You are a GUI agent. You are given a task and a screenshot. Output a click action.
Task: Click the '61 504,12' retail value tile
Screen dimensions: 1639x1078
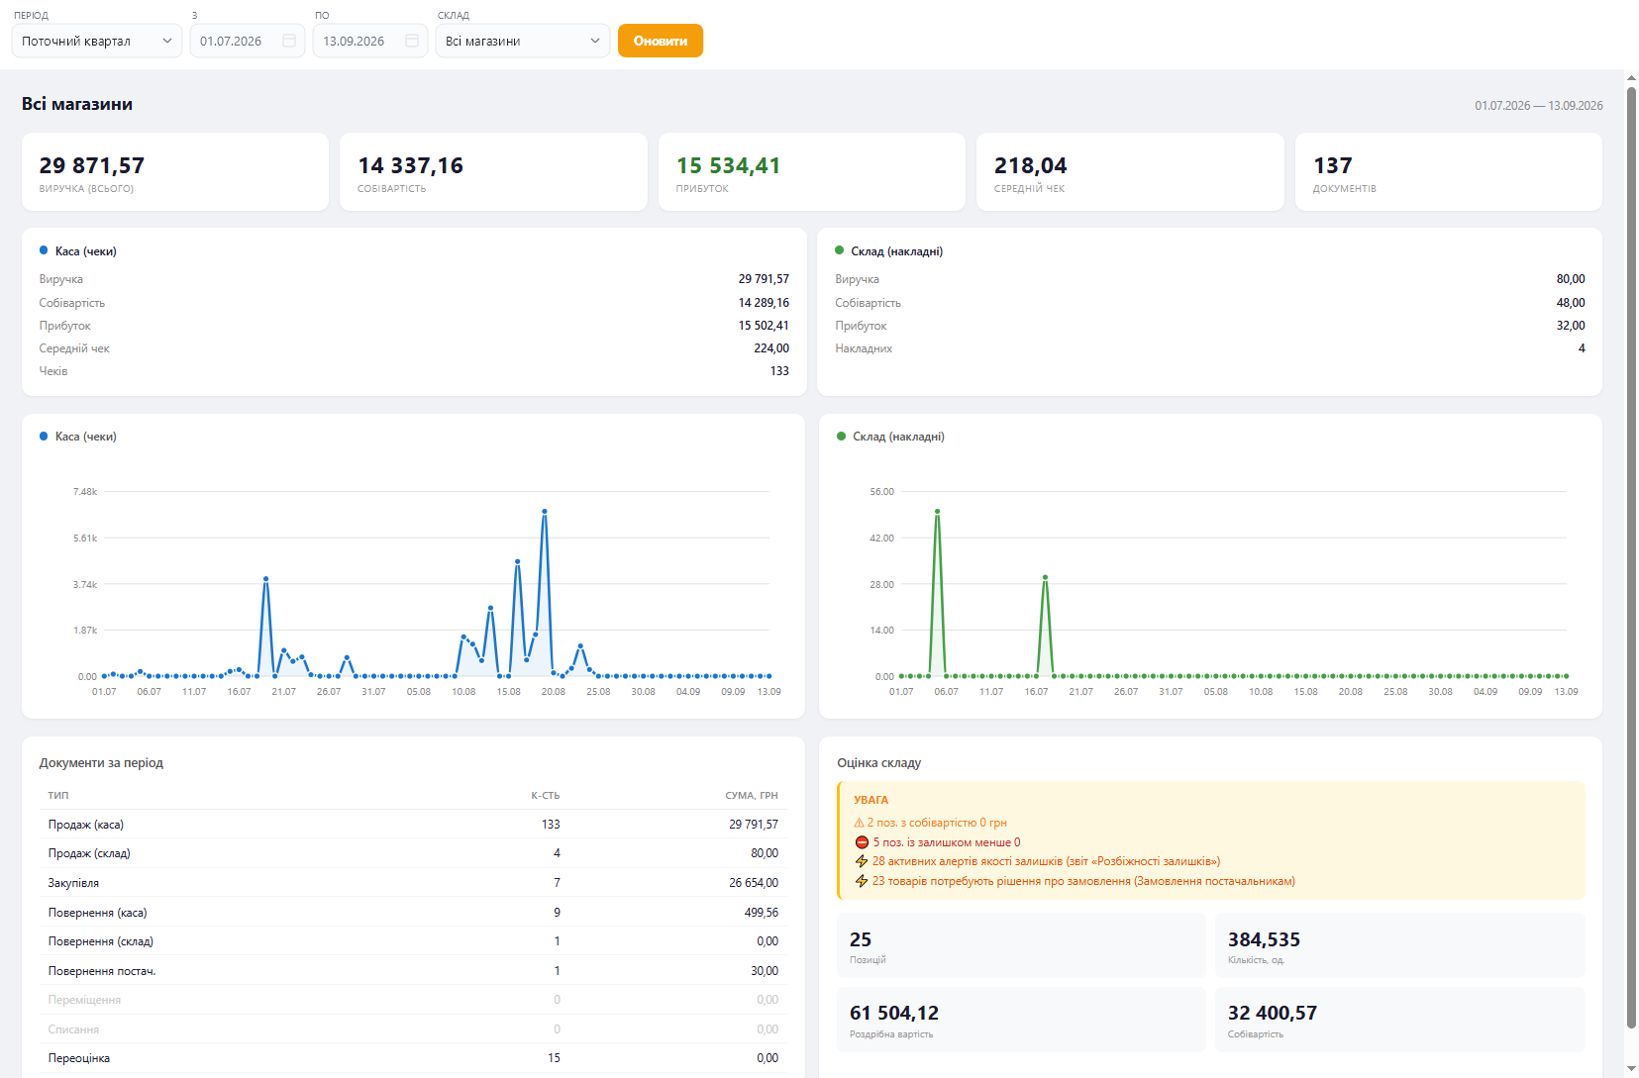(x=1021, y=1020)
